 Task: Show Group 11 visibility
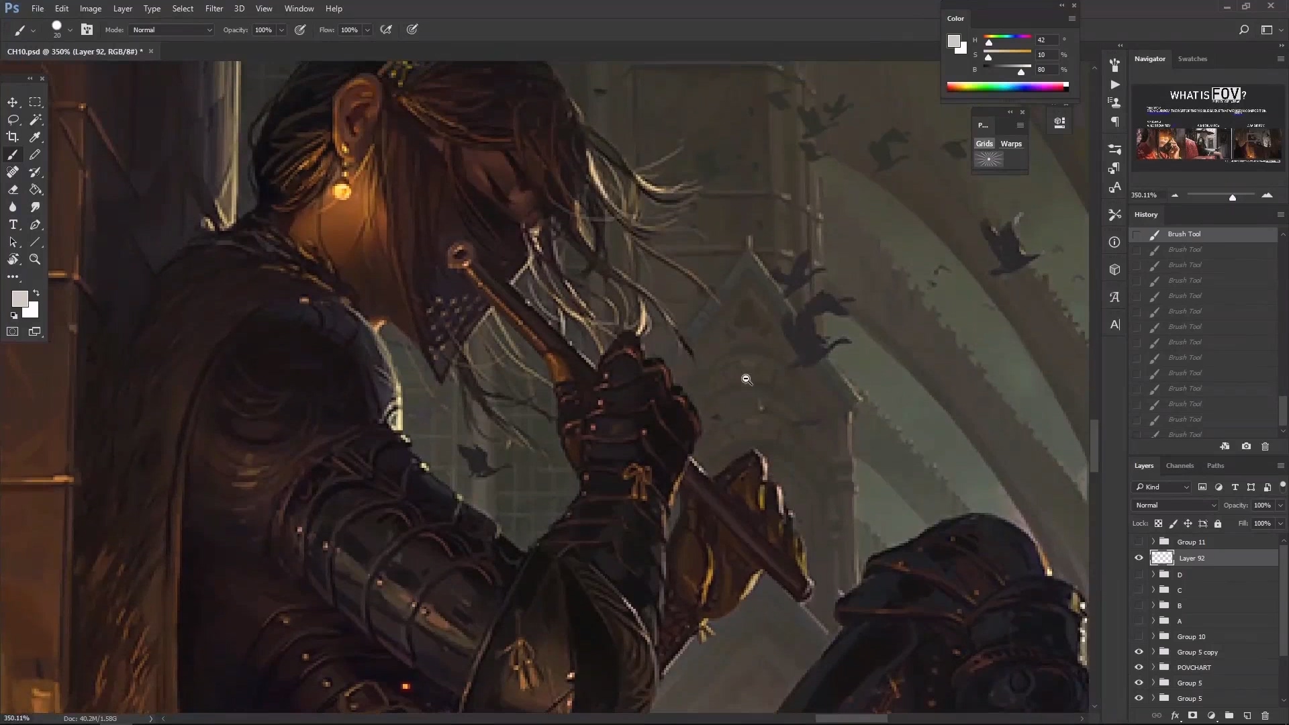pos(1139,542)
